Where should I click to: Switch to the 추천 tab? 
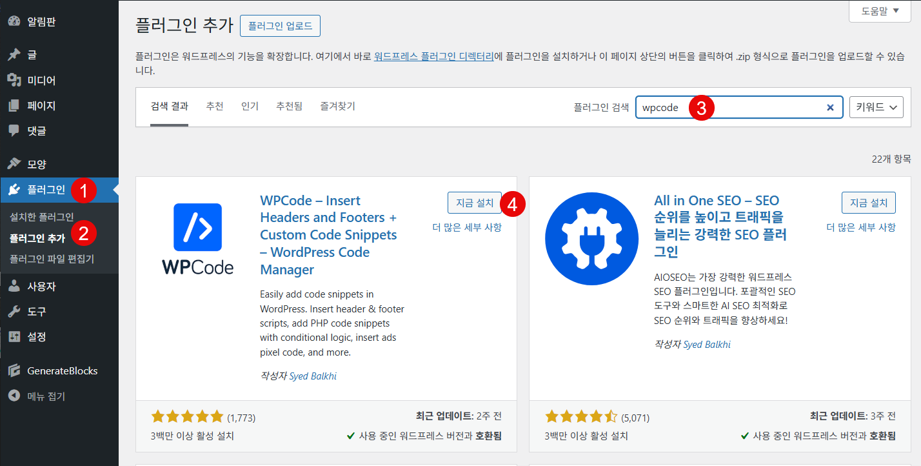215,106
